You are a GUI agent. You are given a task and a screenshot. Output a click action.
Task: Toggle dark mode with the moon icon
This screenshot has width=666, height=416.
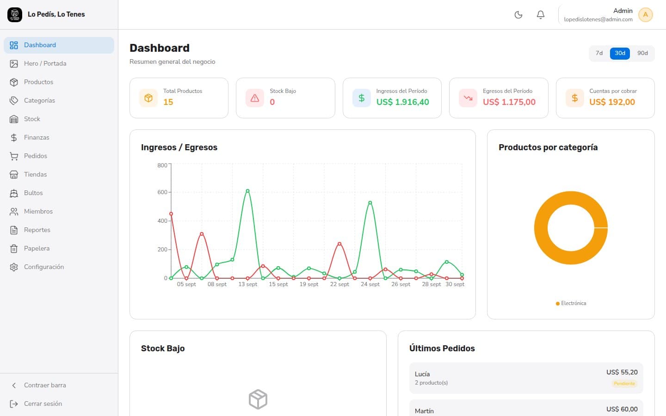(518, 15)
